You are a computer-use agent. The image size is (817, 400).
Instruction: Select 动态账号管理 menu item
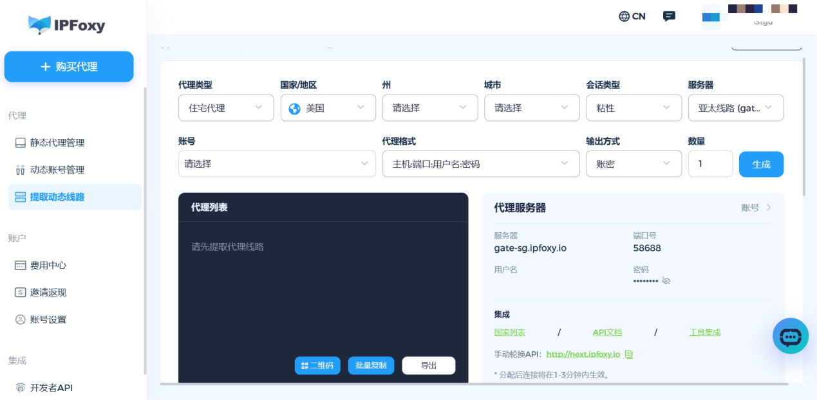tap(57, 170)
